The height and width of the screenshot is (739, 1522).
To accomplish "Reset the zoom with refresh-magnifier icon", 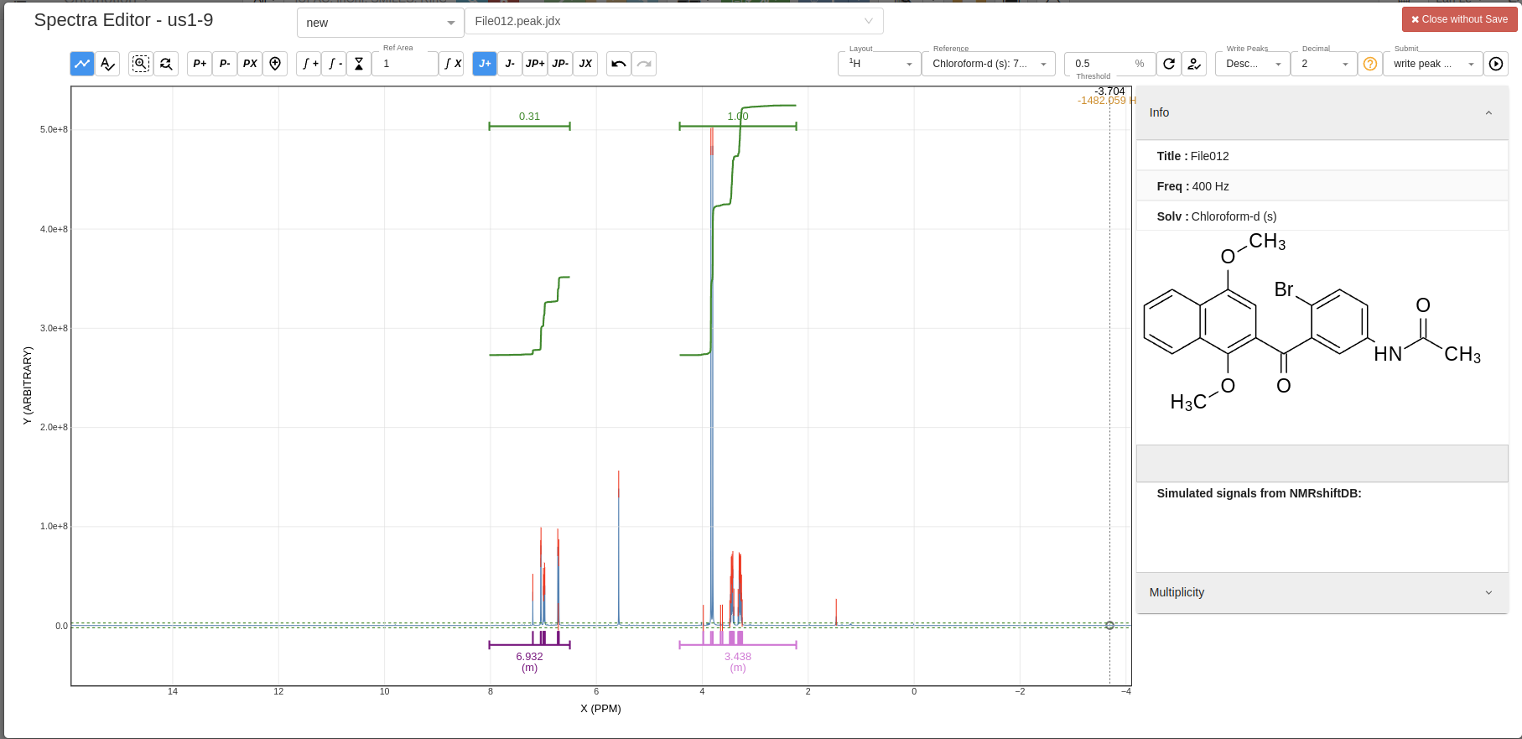I will click(166, 64).
